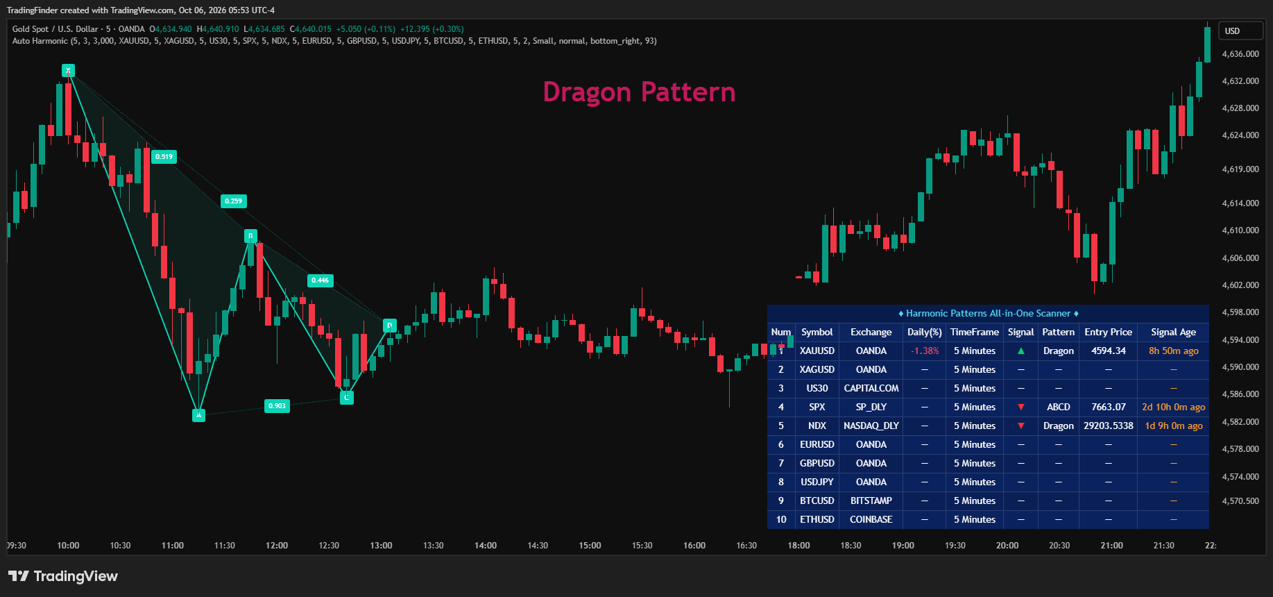Click the 4594.34 entry price value
1273x597 pixels.
(x=1109, y=351)
